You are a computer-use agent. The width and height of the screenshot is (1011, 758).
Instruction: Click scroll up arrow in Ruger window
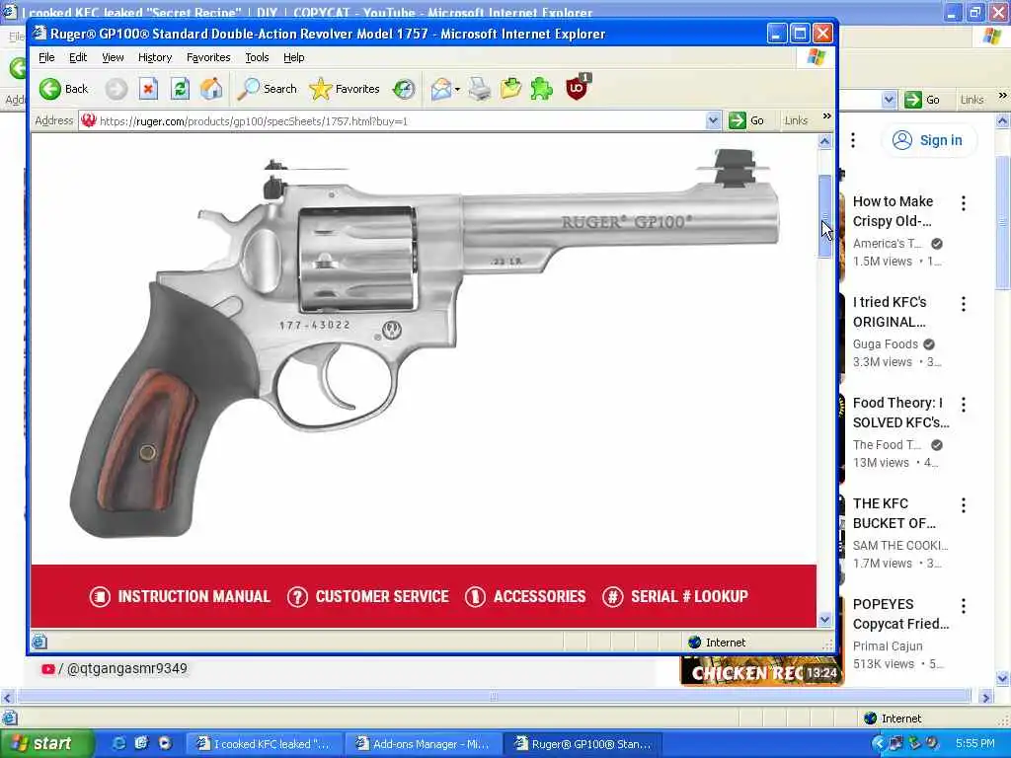[x=824, y=142]
